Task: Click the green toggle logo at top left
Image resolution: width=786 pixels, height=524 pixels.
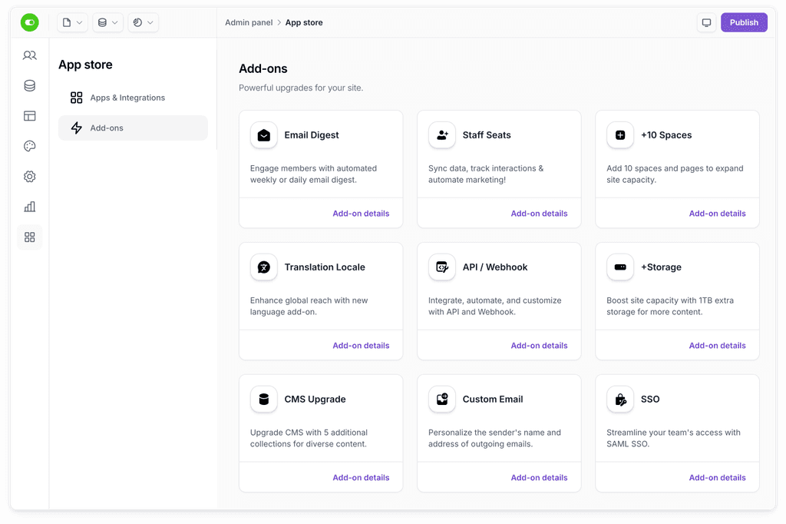Action: coord(29,23)
